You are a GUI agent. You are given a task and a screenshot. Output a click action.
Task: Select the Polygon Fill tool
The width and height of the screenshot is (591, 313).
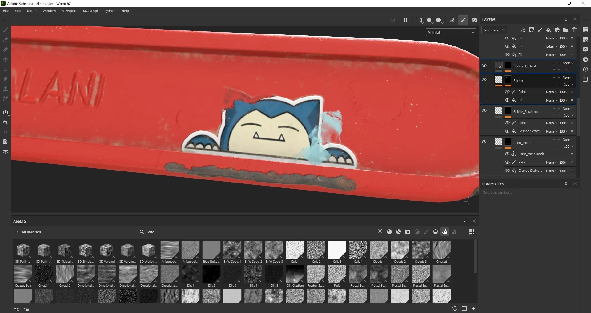click(5, 59)
